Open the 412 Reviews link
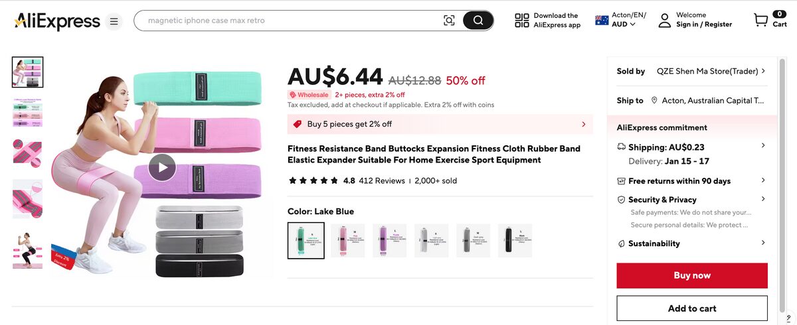 [382, 180]
